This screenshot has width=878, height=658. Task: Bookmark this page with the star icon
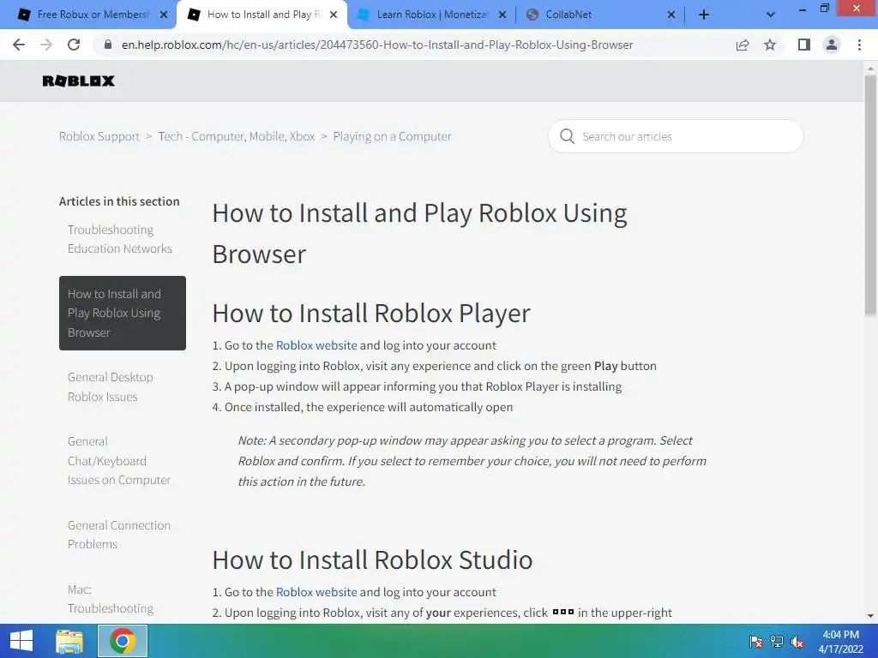coord(770,45)
